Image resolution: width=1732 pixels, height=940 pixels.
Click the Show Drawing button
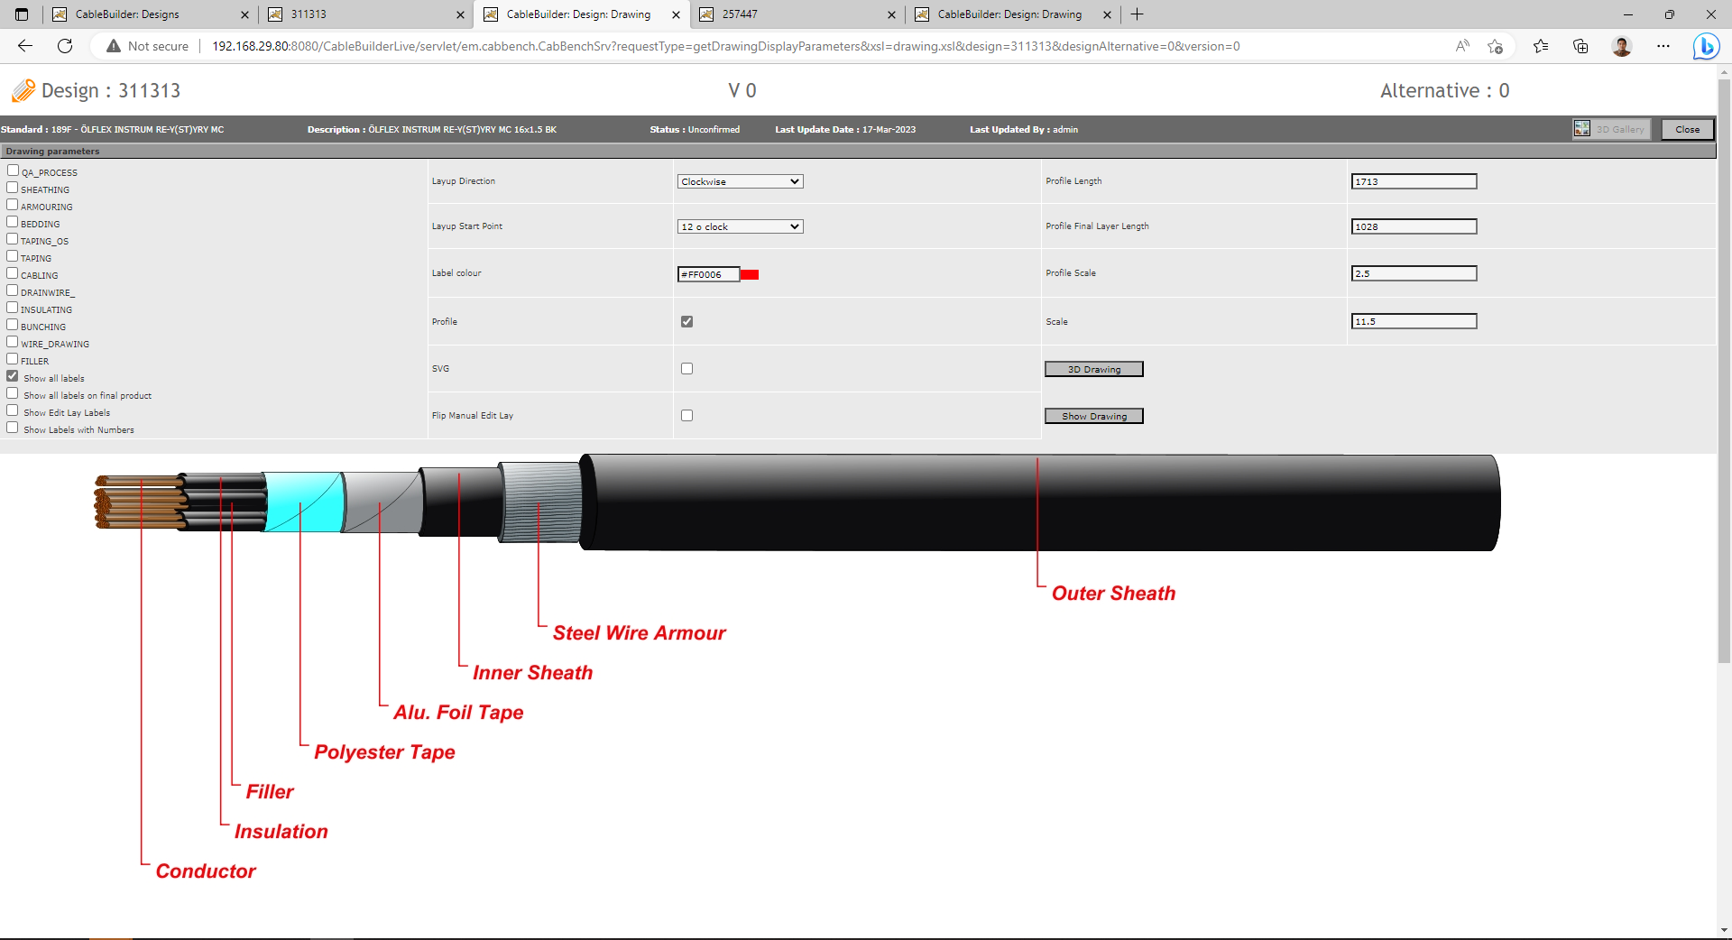(x=1093, y=416)
